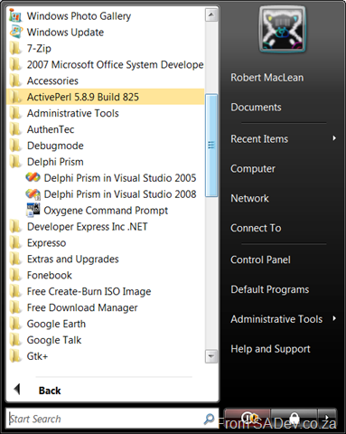The image size is (346, 434).
Task: Click the Debugmode folder icon
Action: tap(15, 146)
